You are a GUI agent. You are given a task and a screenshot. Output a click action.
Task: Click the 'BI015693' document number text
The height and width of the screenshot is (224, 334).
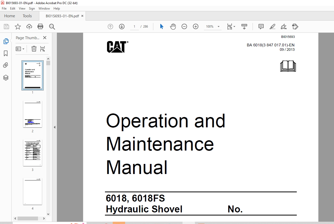[x=288, y=37]
